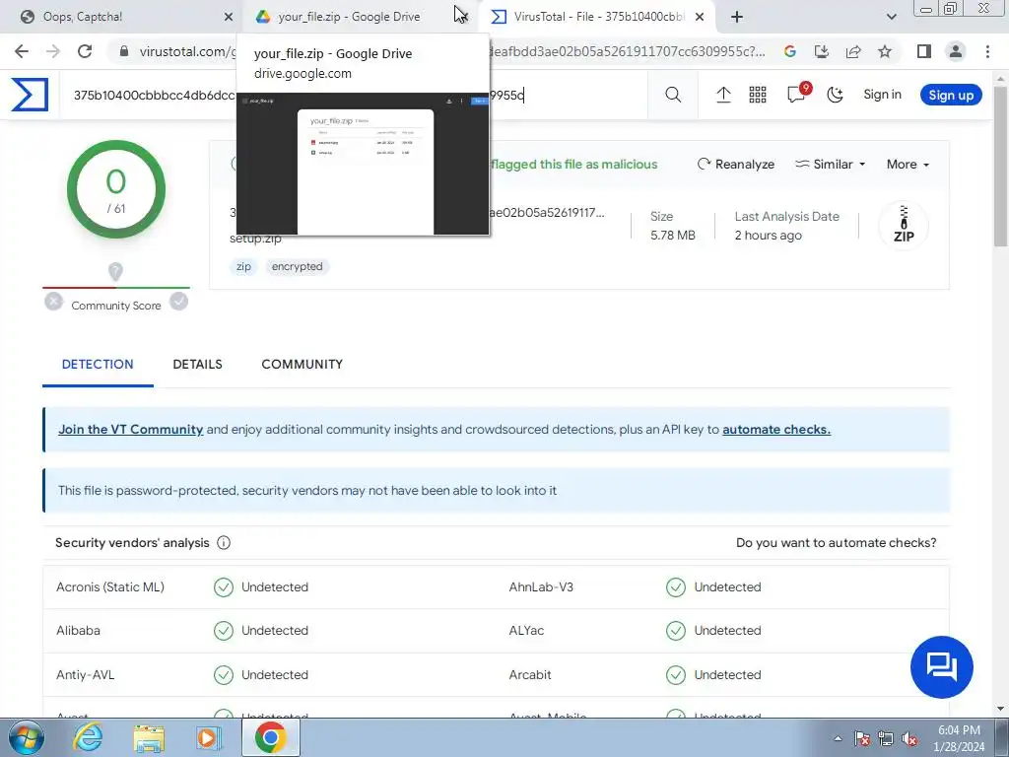
Task: Share this page icon
Action: click(x=853, y=51)
